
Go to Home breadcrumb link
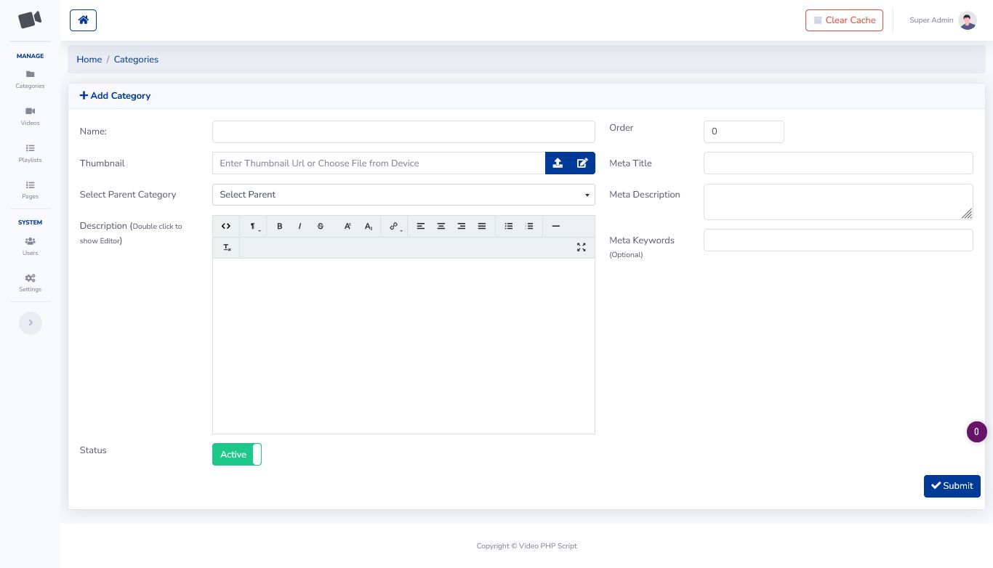(x=89, y=60)
